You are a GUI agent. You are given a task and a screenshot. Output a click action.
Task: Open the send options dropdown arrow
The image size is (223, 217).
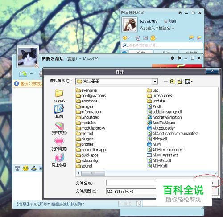(x=139, y=204)
